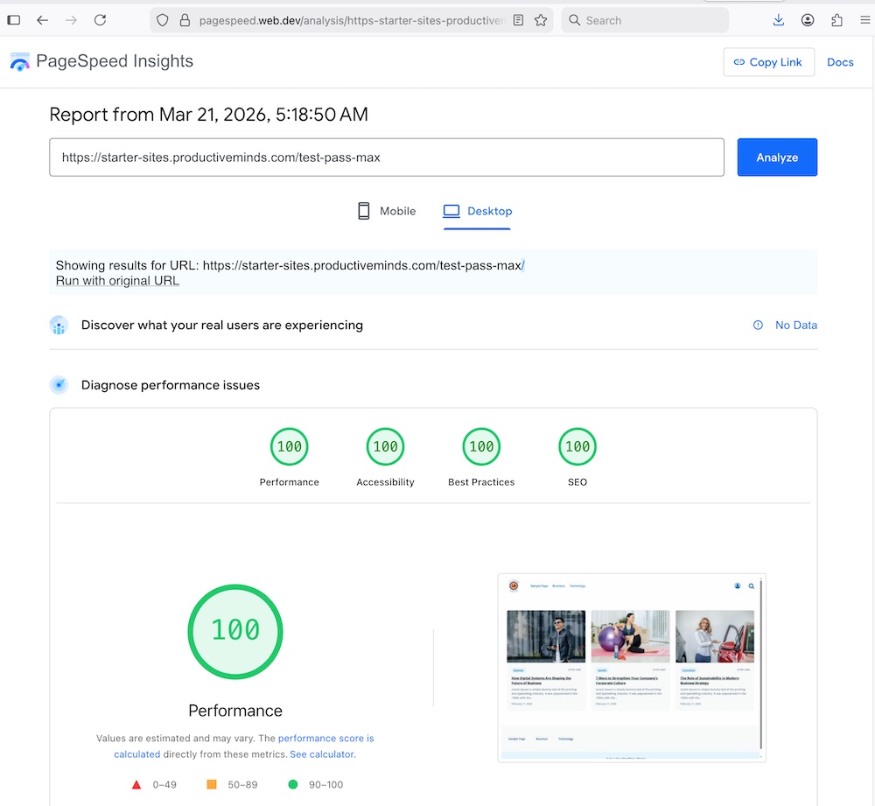Open the Docs link
875x806 pixels.
tap(840, 62)
